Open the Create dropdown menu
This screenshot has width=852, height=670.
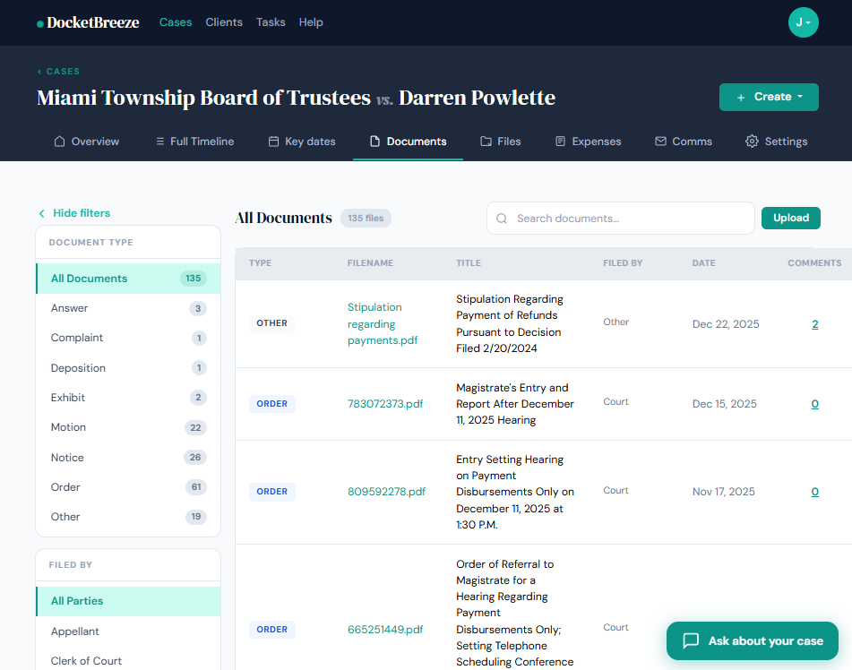pos(769,97)
